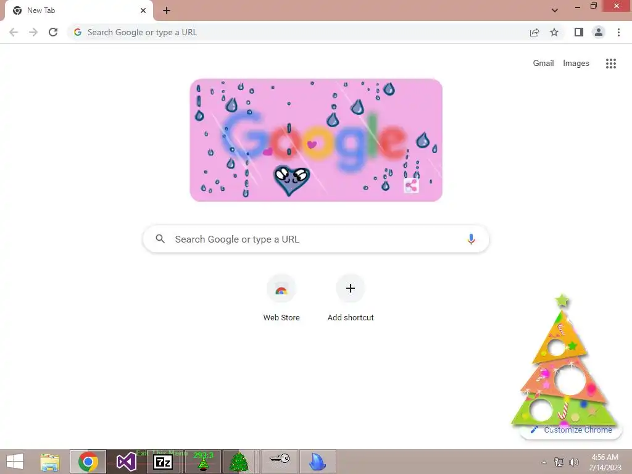Open the Valentine's Google Doodle

click(316, 140)
